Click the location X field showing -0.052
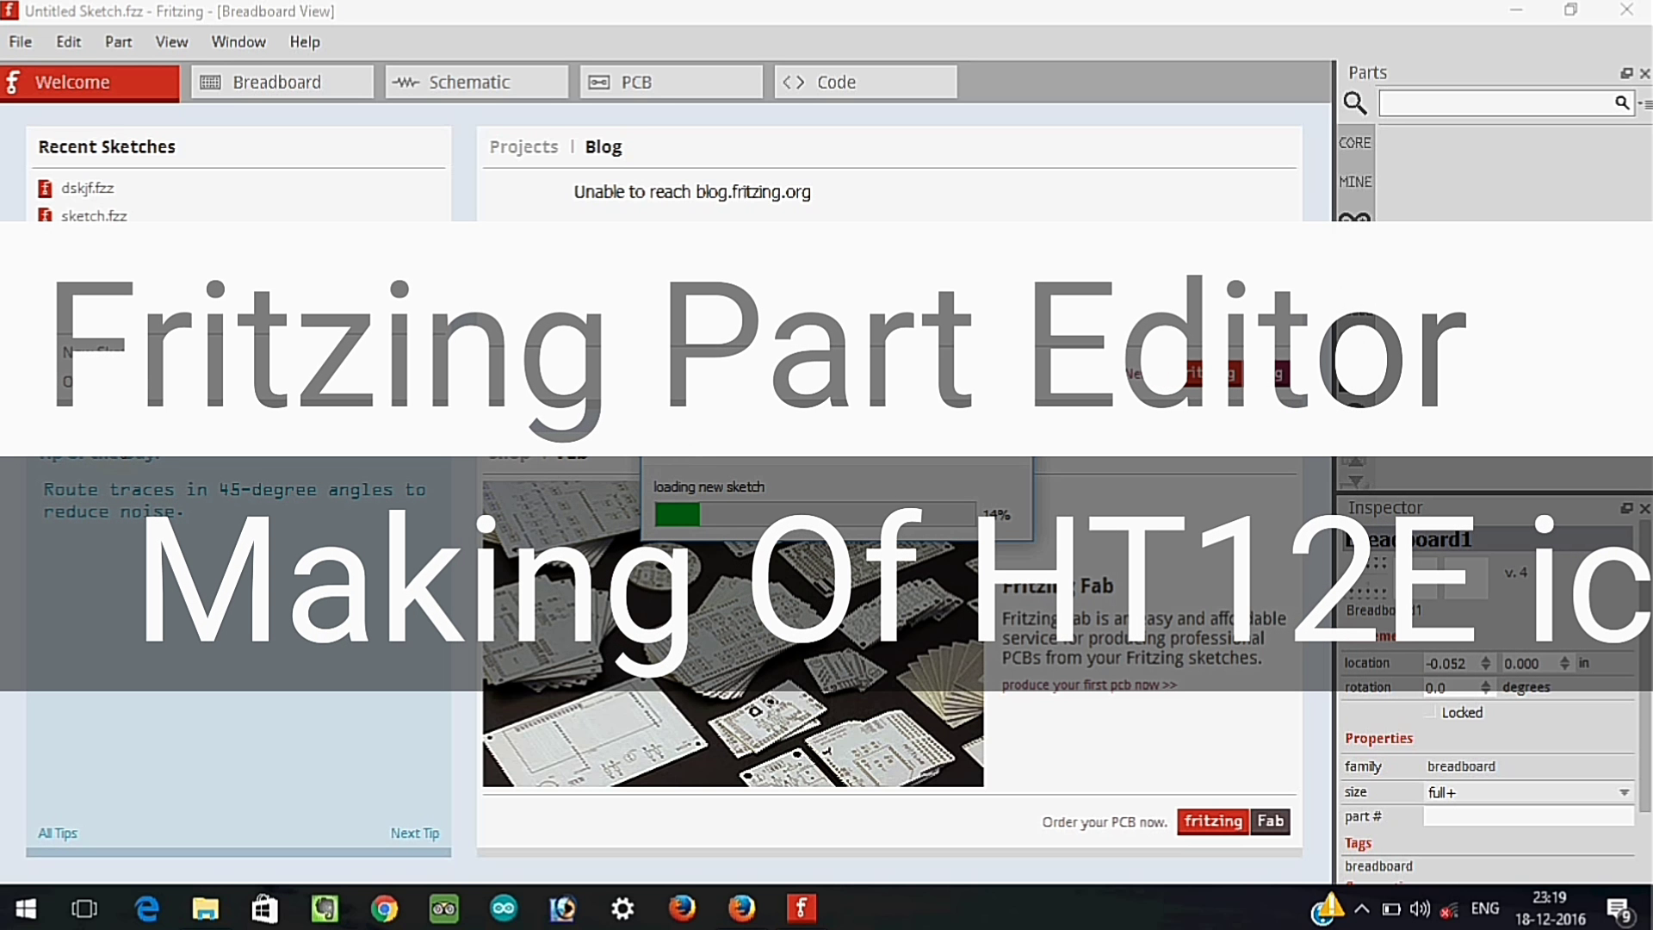This screenshot has width=1653, height=930. 1451,663
